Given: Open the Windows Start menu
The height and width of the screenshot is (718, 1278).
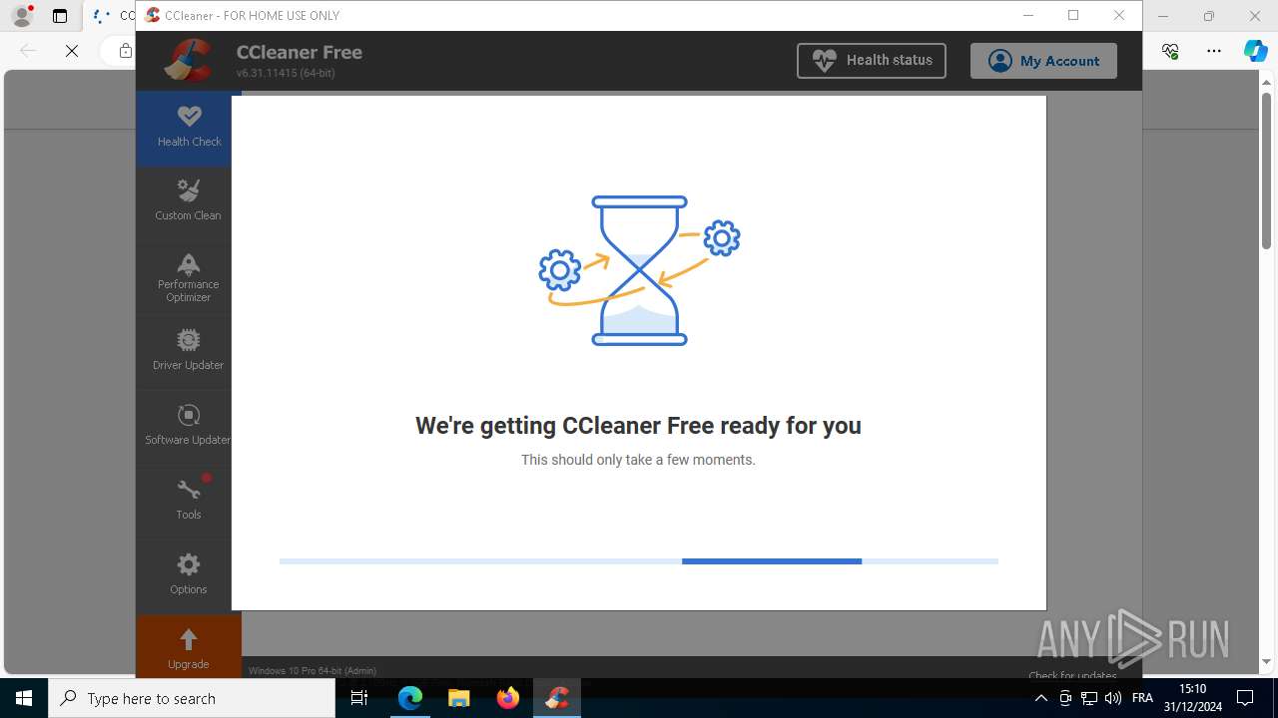Looking at the screenshot, I should tap(24, 698).
